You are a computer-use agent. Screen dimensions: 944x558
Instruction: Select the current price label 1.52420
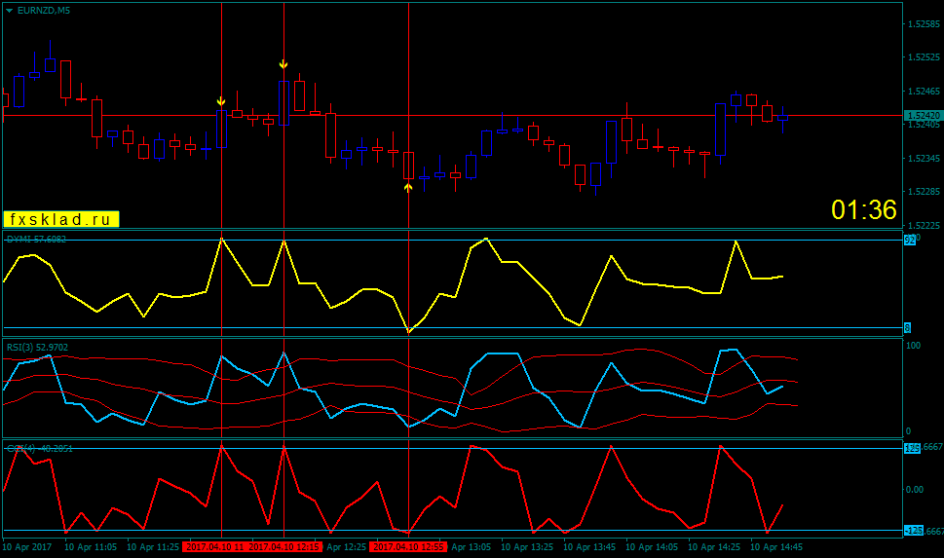pos(923,116)
